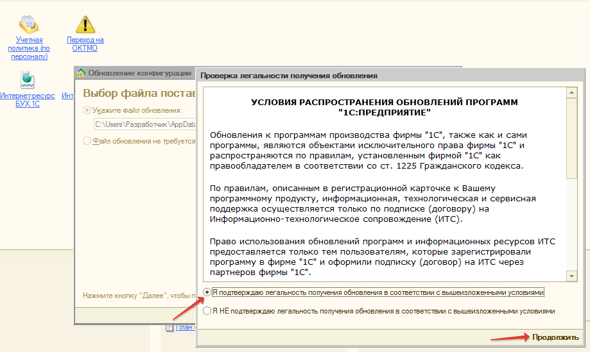Viewport: 590px width, 352px height.
Task: Click the 'Учетная политика (по персоналу)' link text
Action: click(28, 48)
